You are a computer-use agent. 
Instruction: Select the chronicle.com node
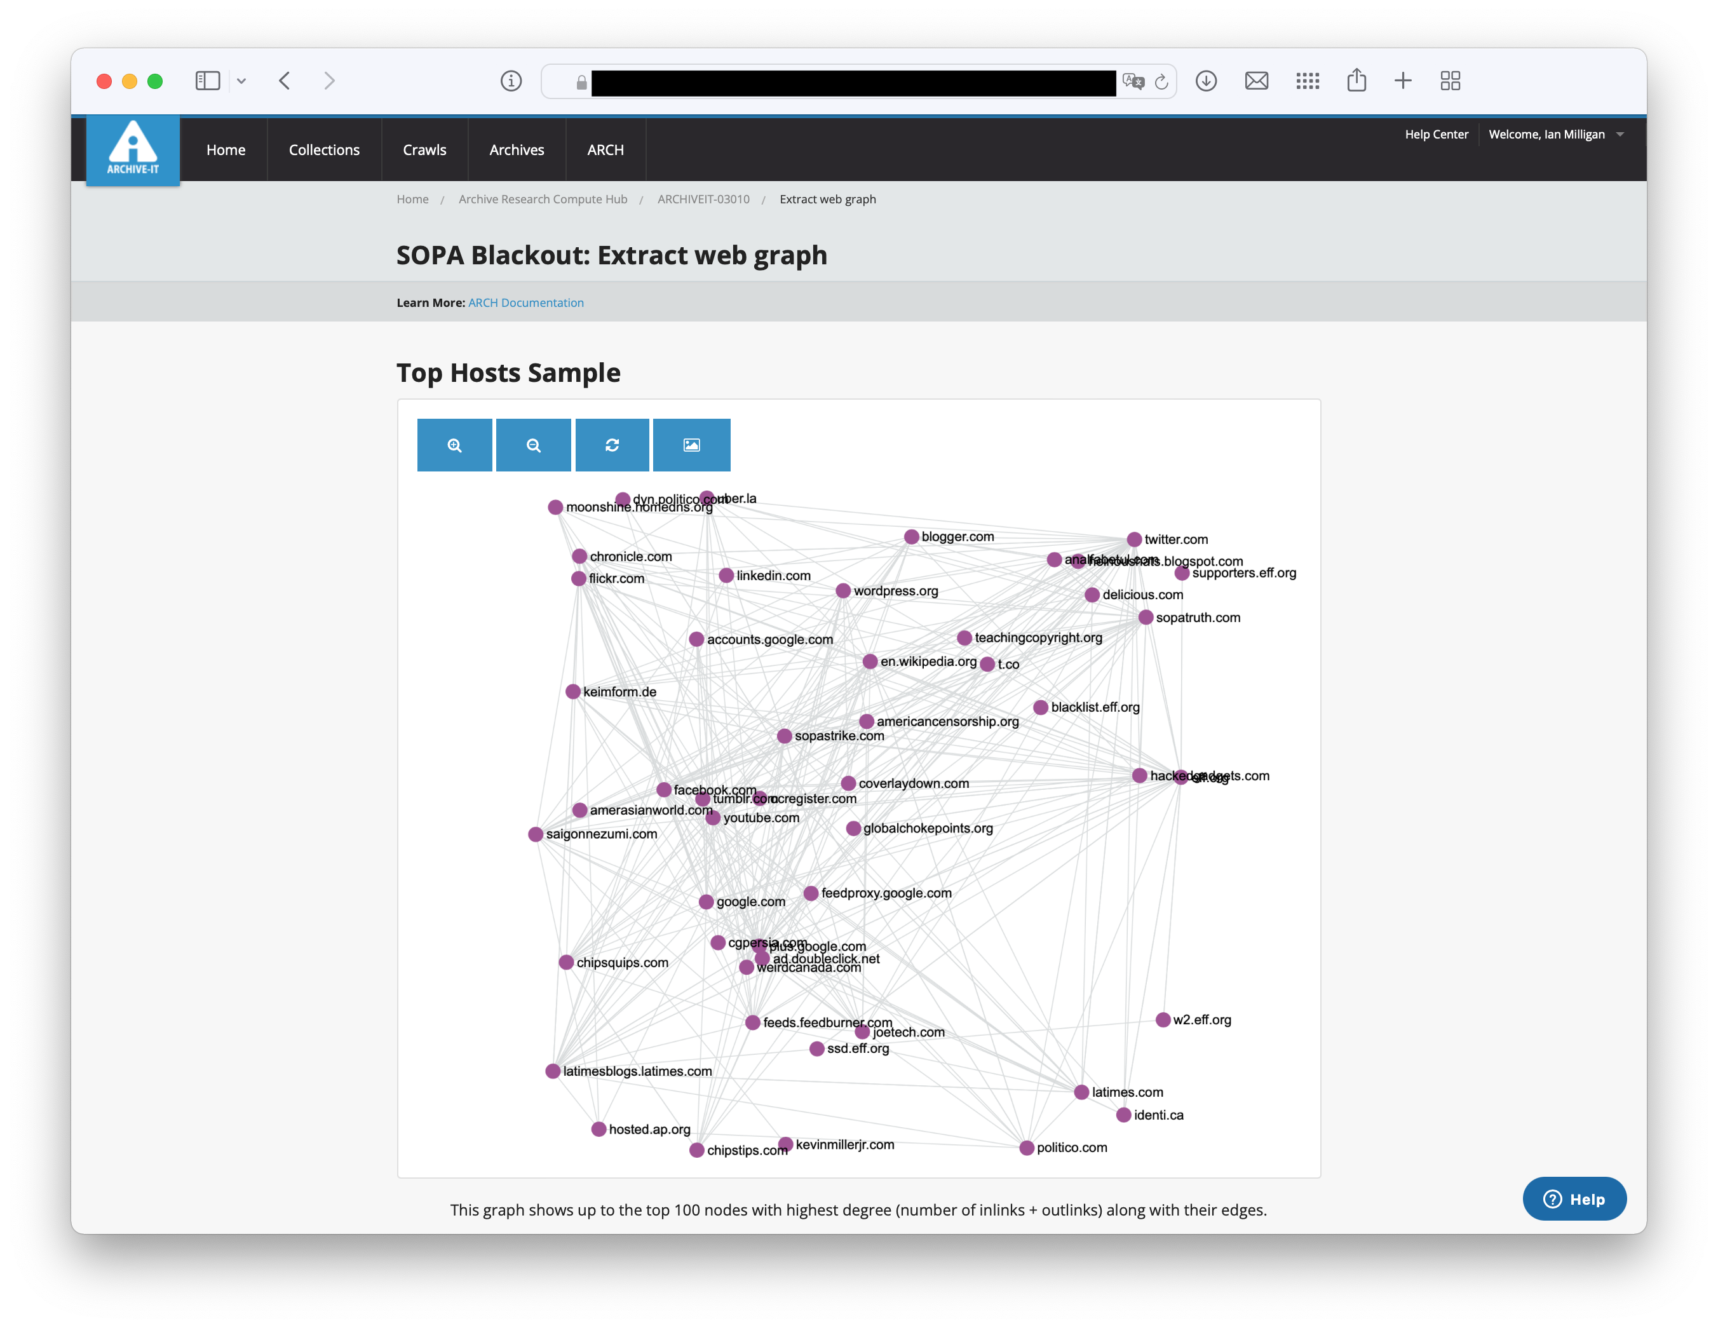[579, 556]
